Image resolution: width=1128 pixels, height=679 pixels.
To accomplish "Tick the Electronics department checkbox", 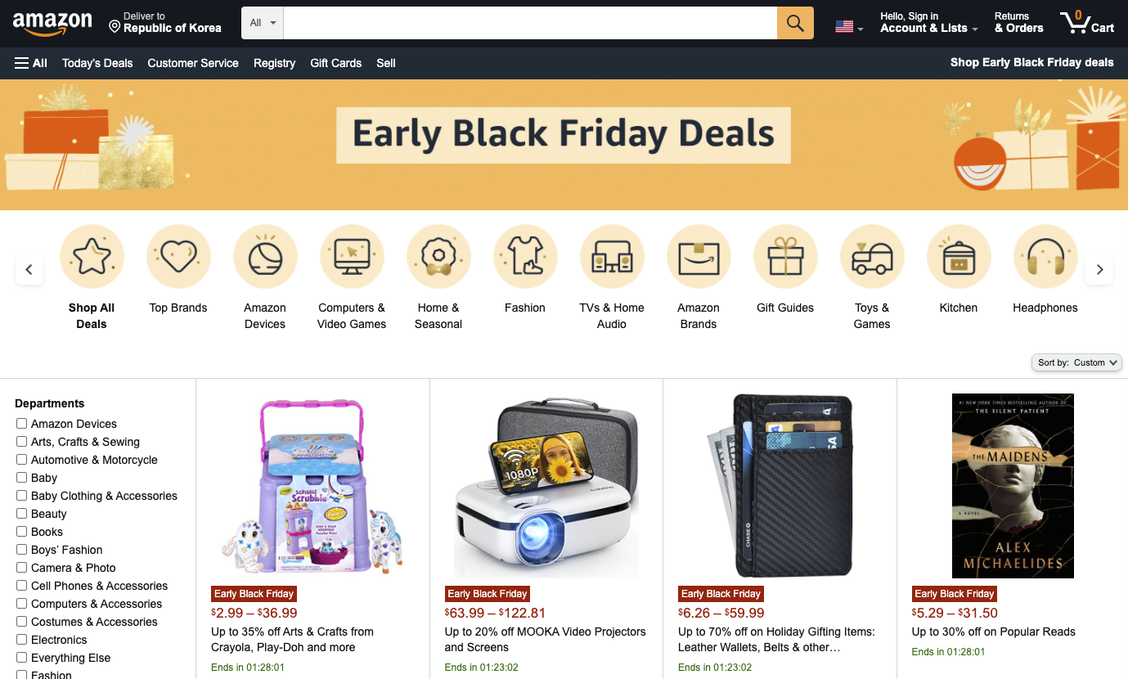I will coord(22,639).
